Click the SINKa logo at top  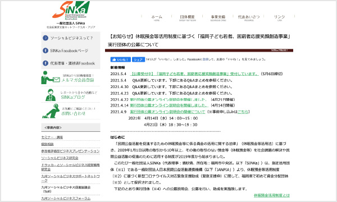pyautogui.click(x=71, y=10)
